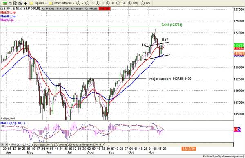Click the Other Intervals folder icon
245x158 pixels.
[51, 3]
